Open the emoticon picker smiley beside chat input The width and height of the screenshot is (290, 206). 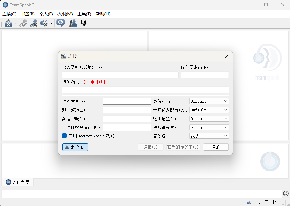pos(286,193)
